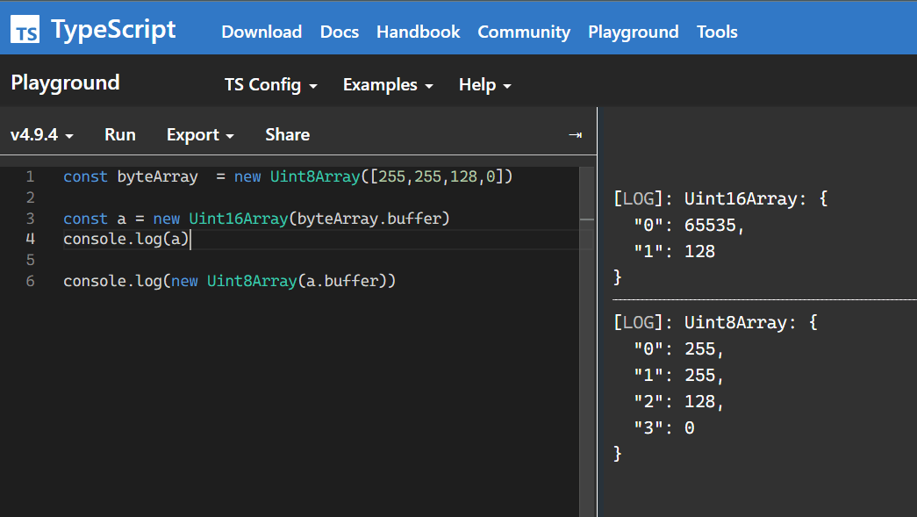Click the [LOG]: Uint8Array output header

[716, 323]
